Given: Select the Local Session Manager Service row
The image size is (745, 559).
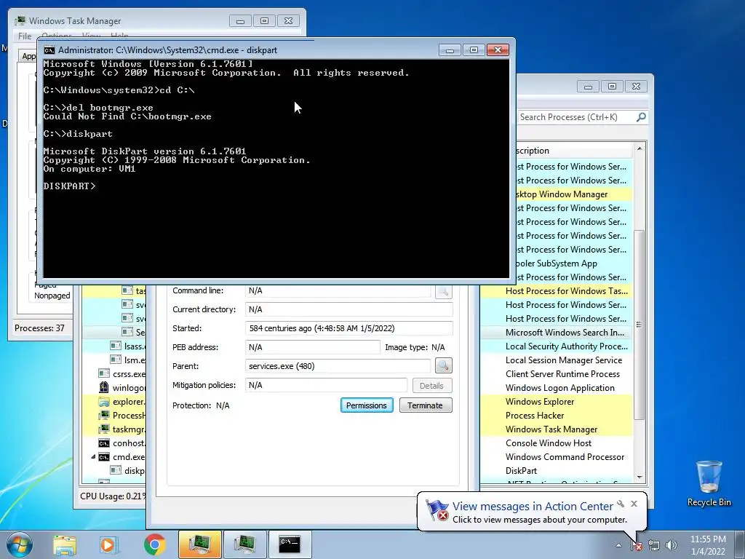Looking at the screenshot, I should tap(557, 360).
